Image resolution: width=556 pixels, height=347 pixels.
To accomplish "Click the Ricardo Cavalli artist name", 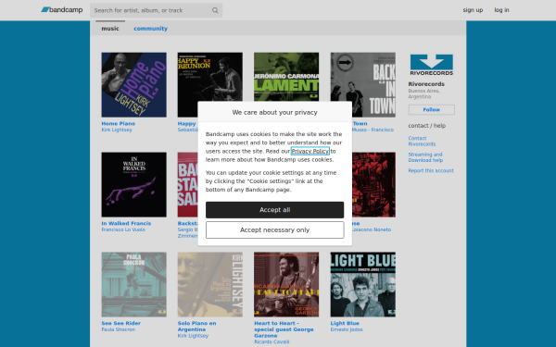I will 272,342.
